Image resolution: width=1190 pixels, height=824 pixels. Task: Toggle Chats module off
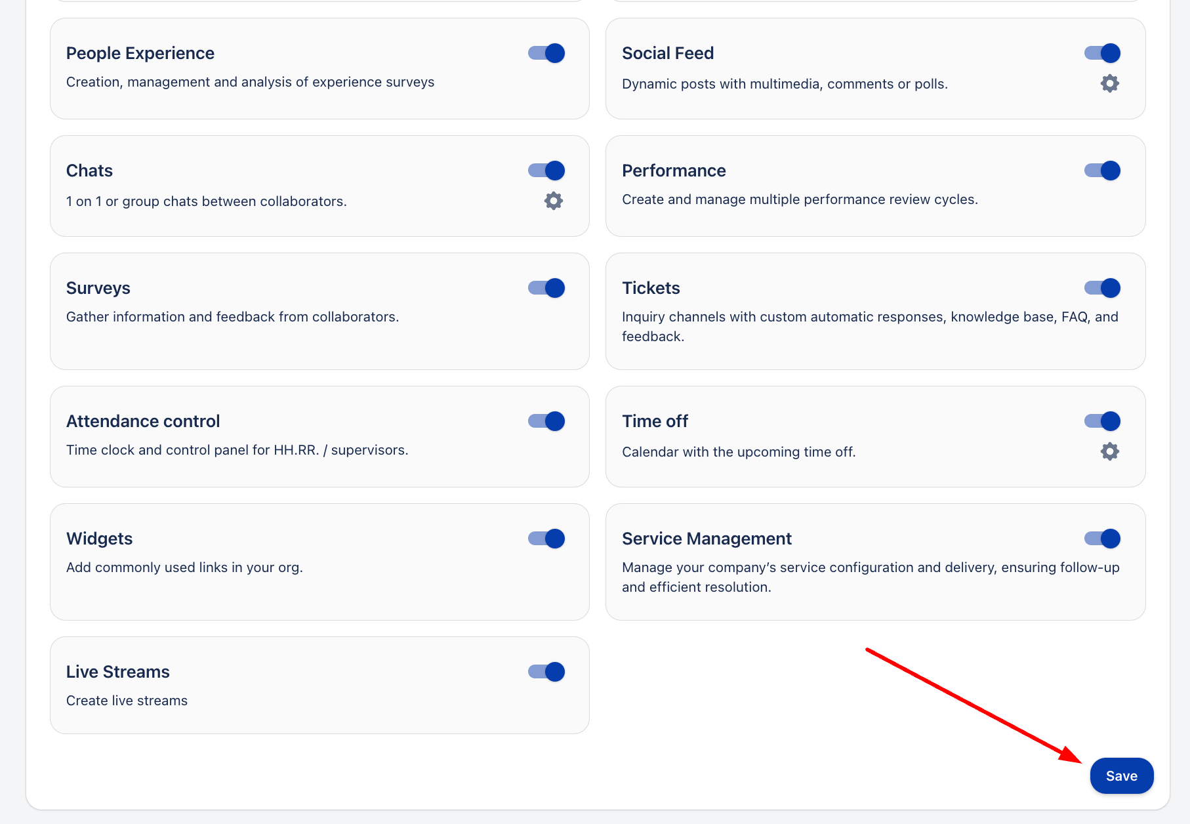tap(546, 171)
